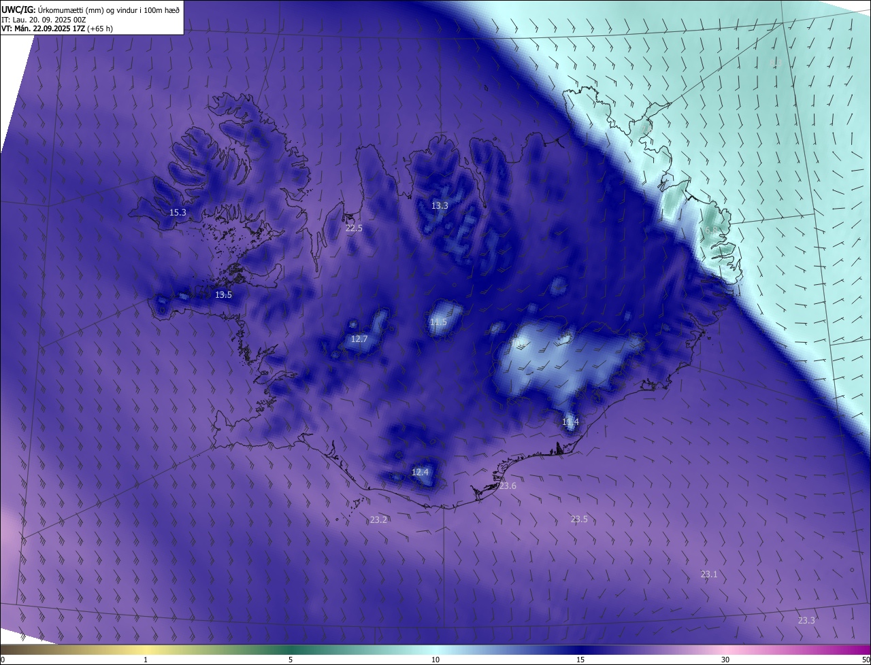Click the 23.5 value offshore southeast
The width and height of the screenshot is (871, 665).
click(x=579, y=519)
